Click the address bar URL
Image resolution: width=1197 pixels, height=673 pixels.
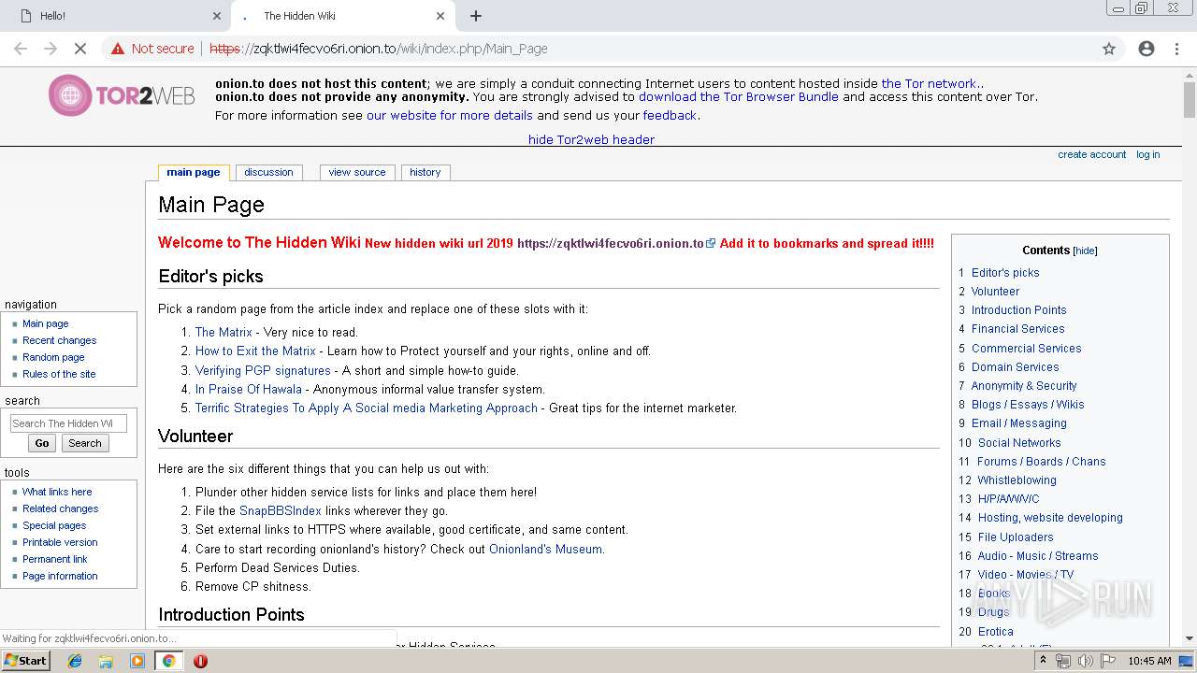click(379, 49)
